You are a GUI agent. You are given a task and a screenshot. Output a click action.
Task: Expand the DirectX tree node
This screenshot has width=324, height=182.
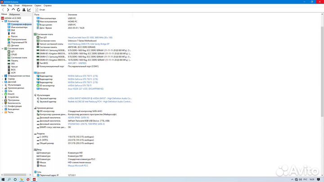3,94
